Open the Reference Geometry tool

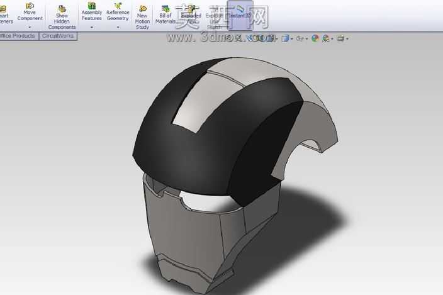118,12
